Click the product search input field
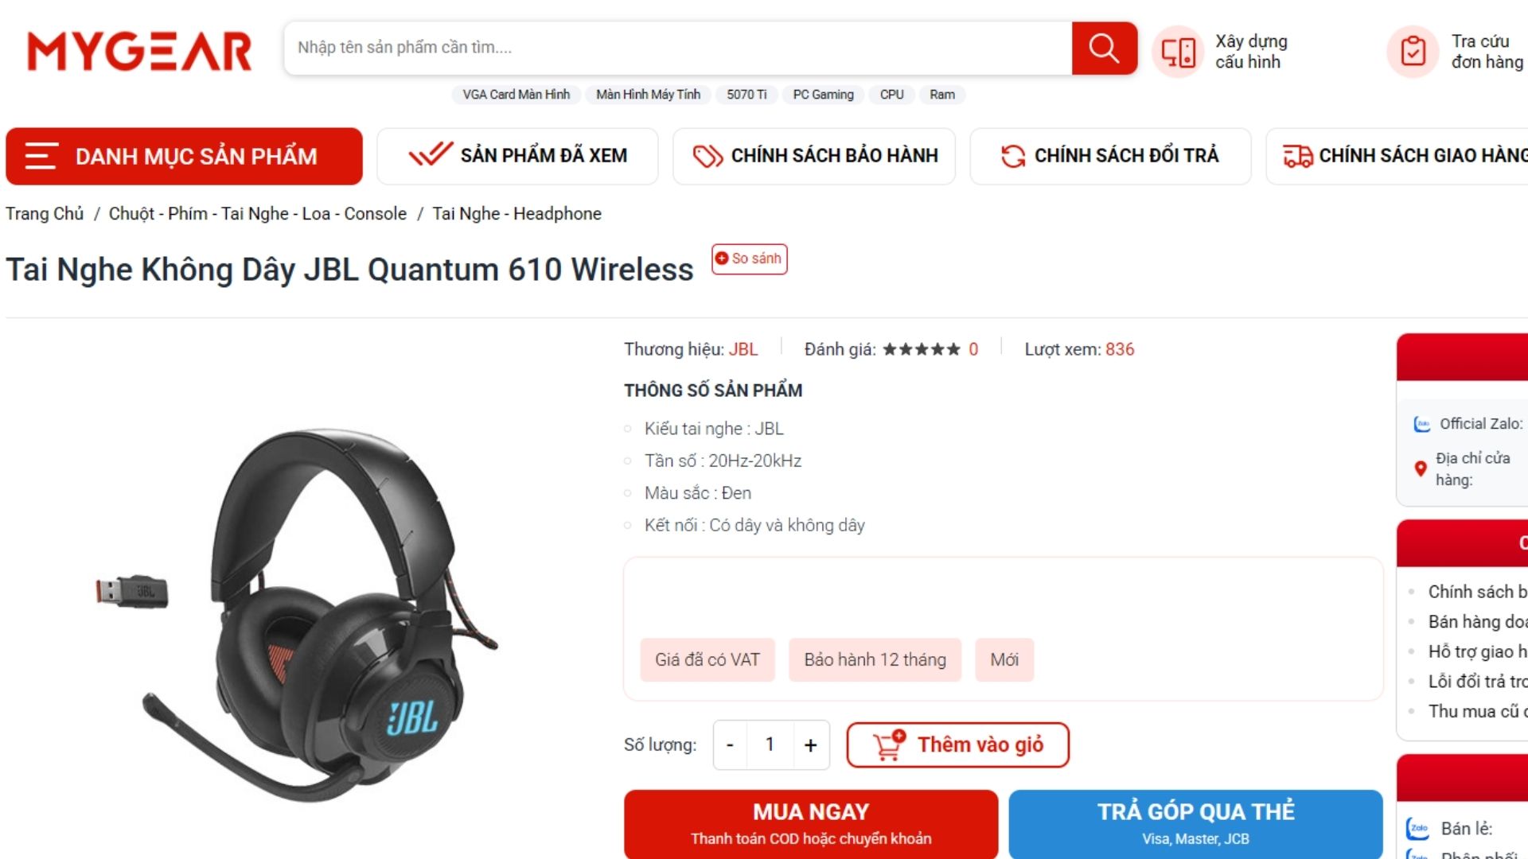The width and height of the screenshot is (1528, 859). coord(678,49)
